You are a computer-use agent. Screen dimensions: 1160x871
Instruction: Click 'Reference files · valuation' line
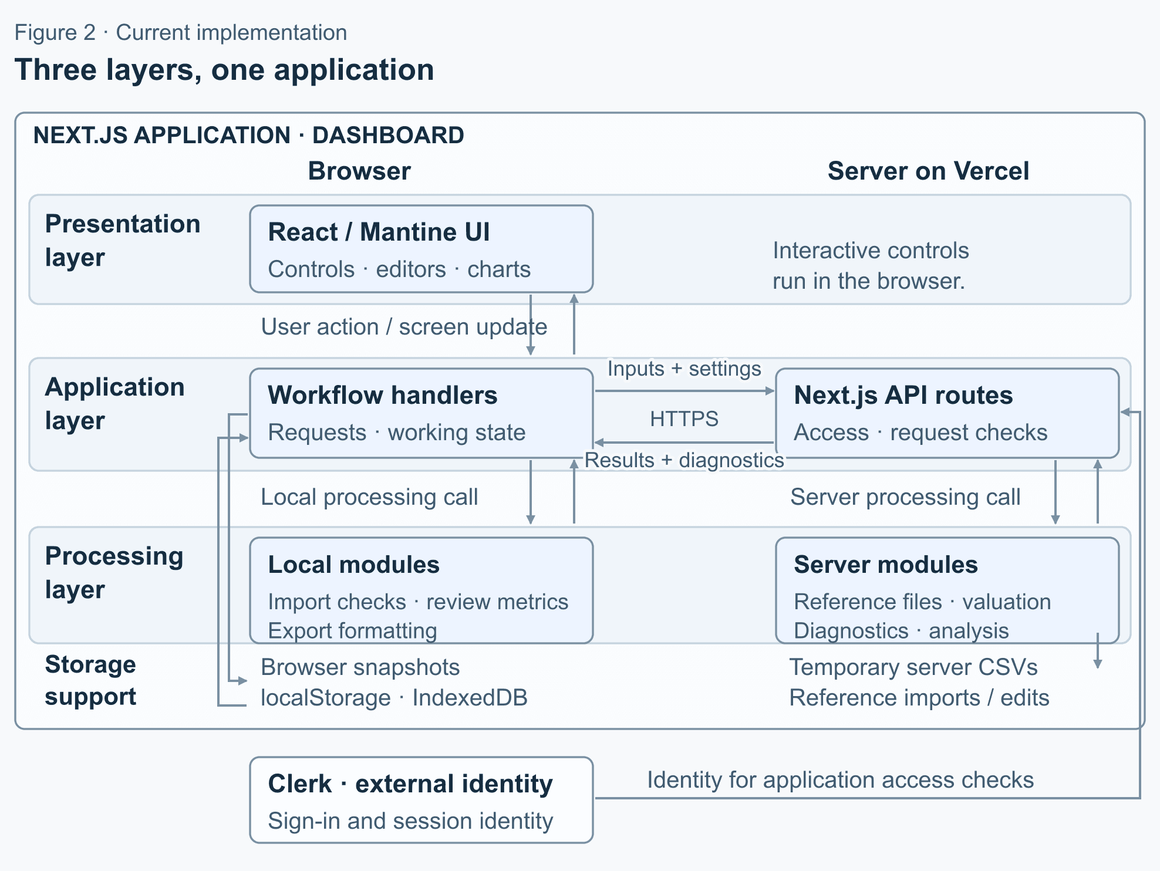point(922,602)
